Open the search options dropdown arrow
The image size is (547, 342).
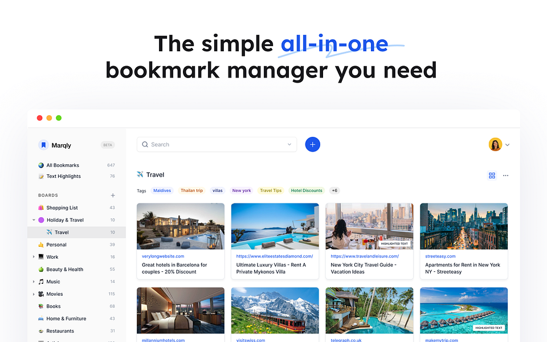289,144
